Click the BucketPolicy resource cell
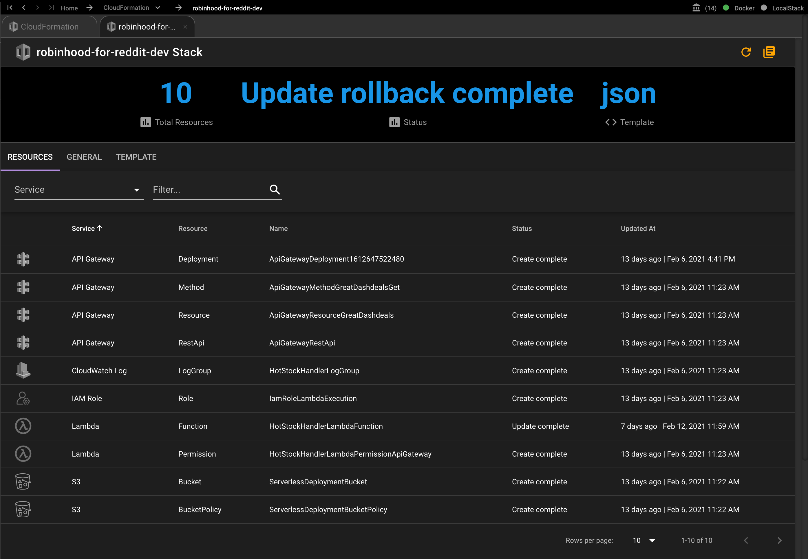 pos(200,509)
